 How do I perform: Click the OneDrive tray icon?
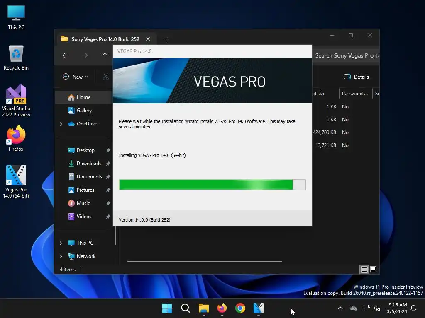[x=354, y=308]
